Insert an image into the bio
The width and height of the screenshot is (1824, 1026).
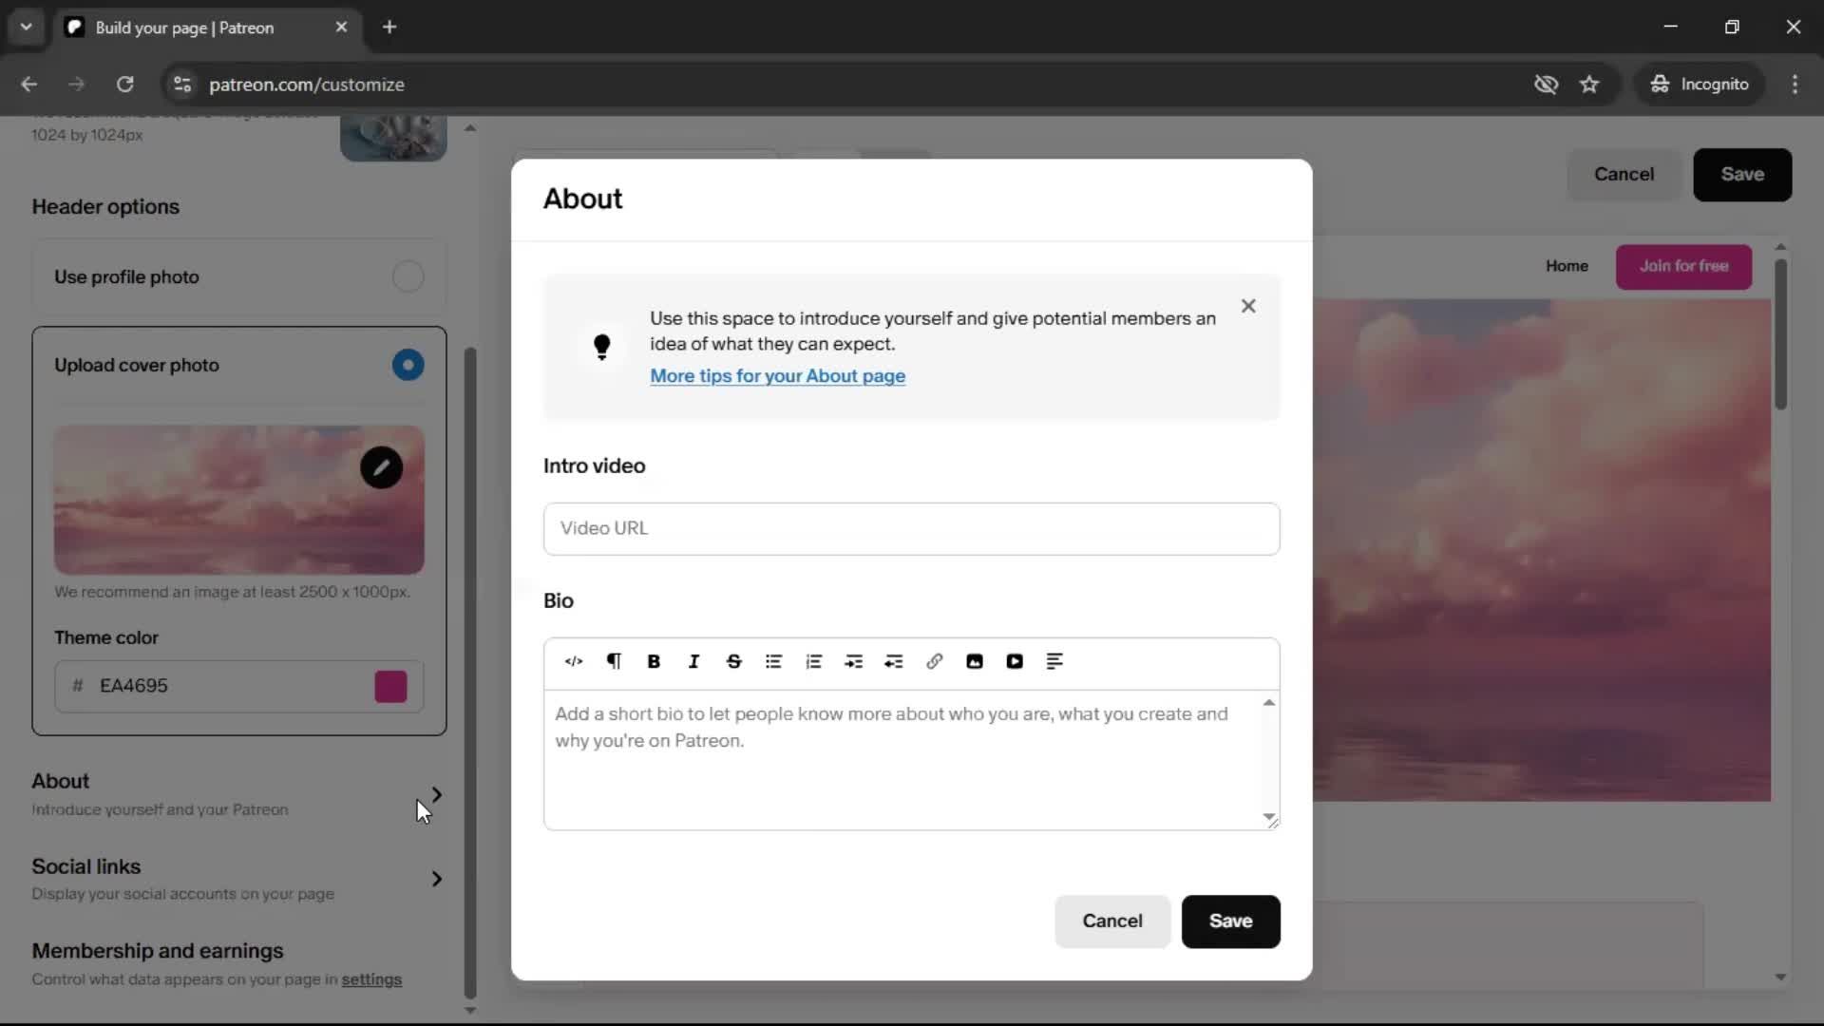tap(975, 661)
